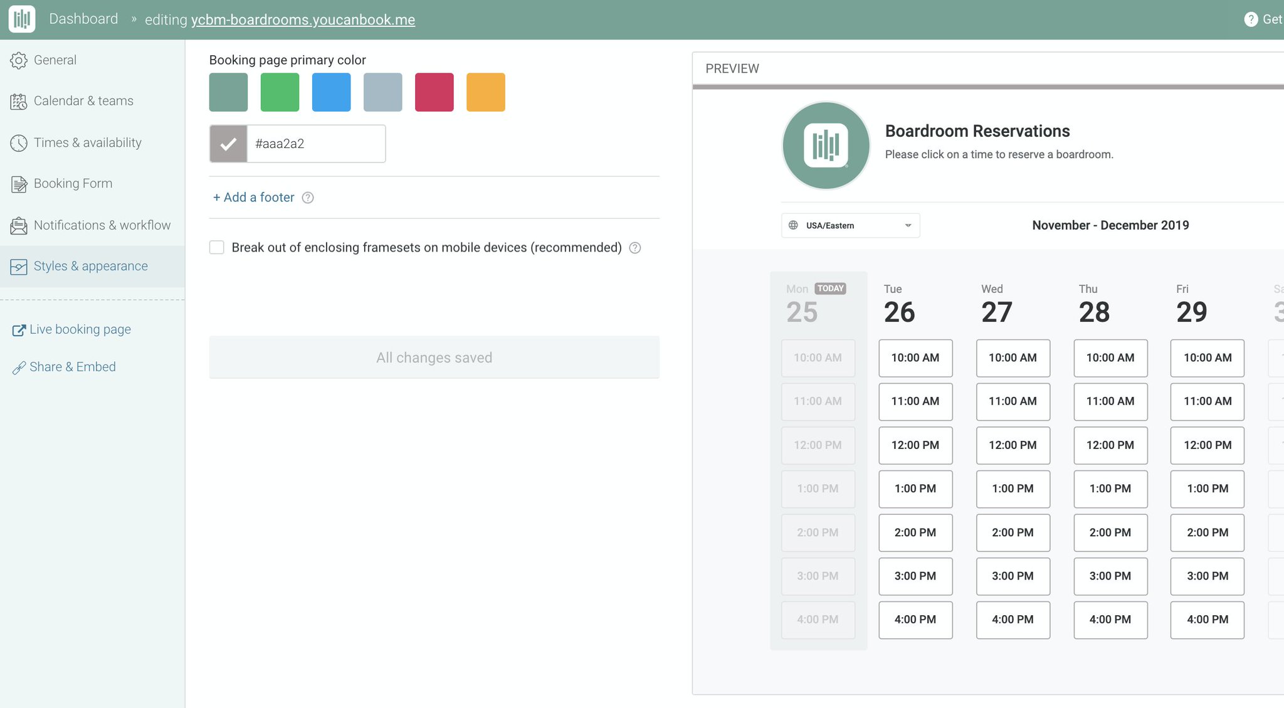Click + Add a footer link
This screenshot has height=708, width=1284.
coord(253,198)
